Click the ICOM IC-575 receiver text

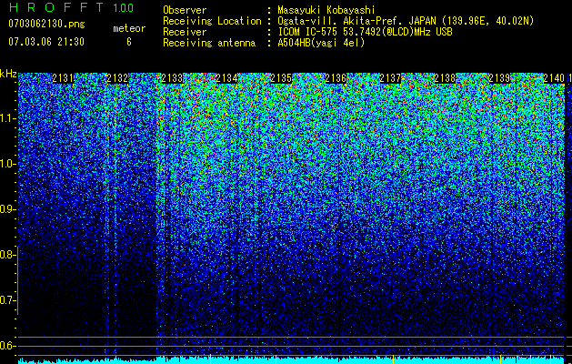(x=365, y=32)
